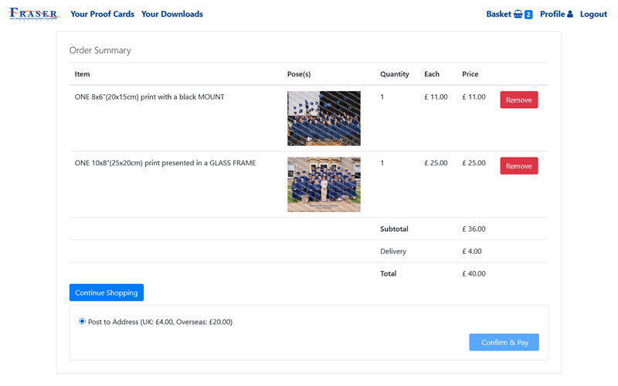Open the cap-throwing graduation photo thumbnail
The height and width of the screenshot is (386, 618).
[x=324, y=119]
